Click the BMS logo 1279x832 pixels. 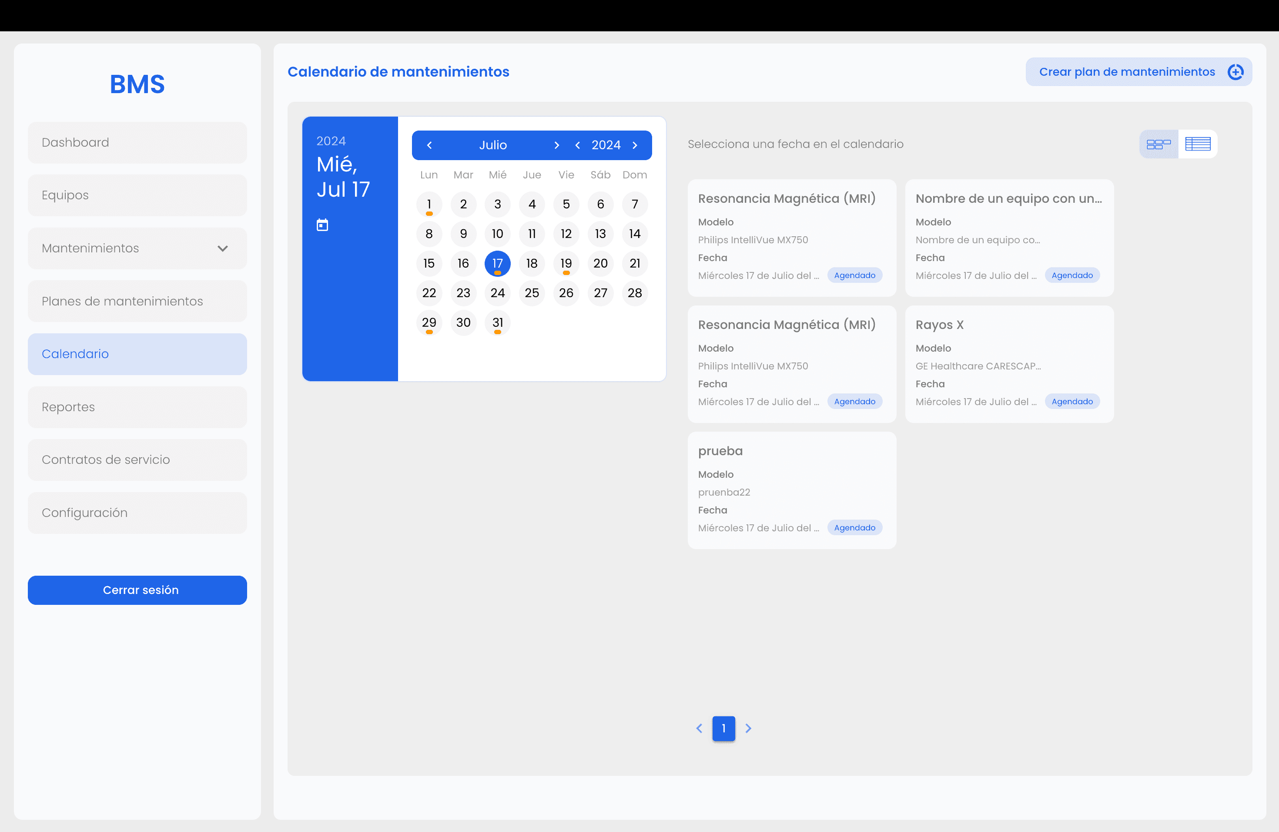(x=137, y=84)
